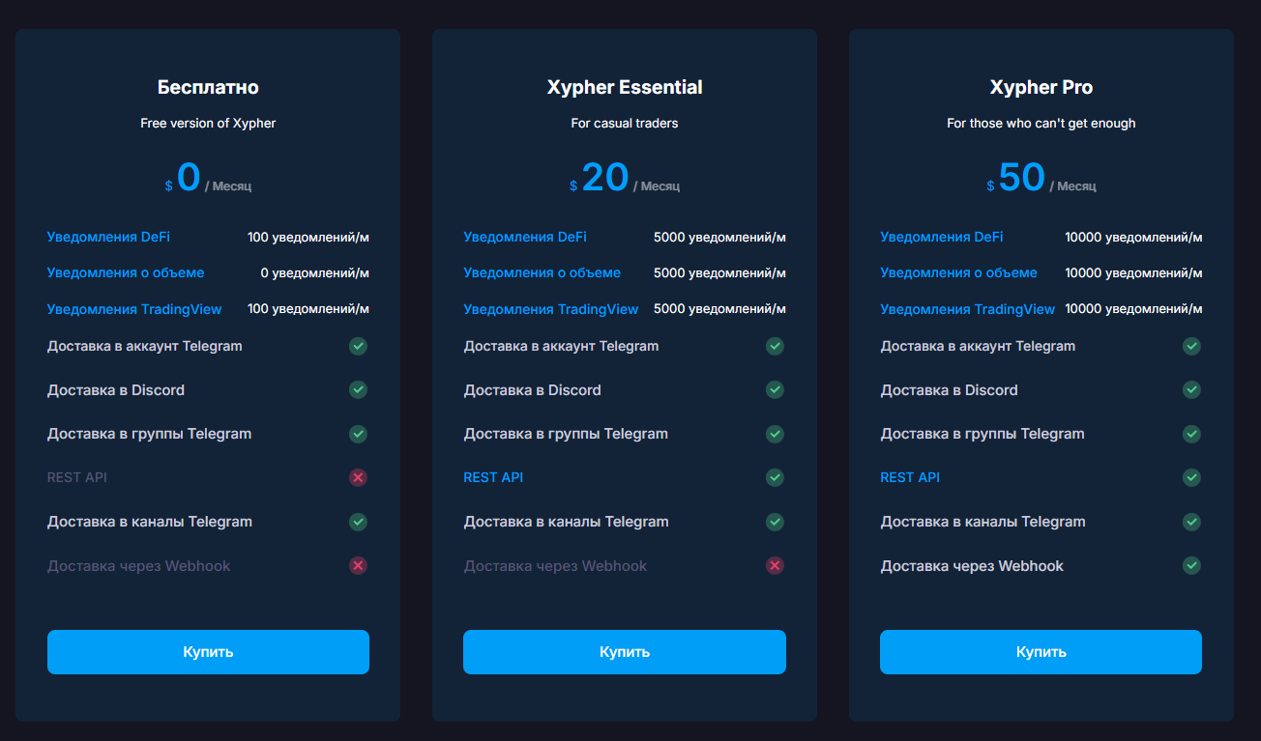1261x741 pixels.
Task: Click the $50 price in Xypher Pro
Action: [1016, 178]
